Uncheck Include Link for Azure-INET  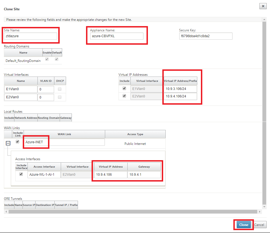pyautogui.click(x=17, y=142)
